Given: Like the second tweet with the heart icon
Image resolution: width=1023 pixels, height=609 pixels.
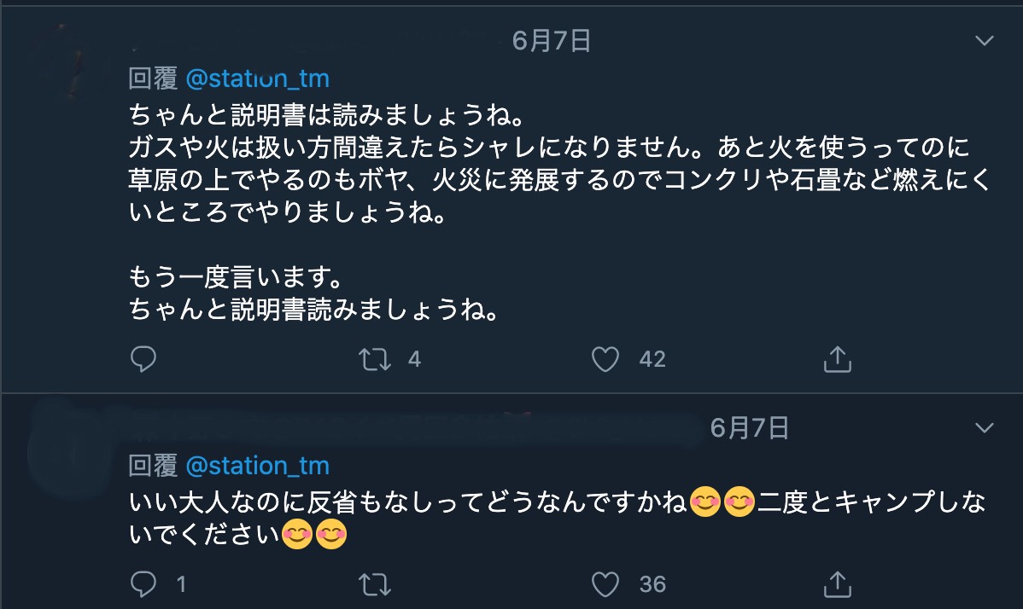Looking at the screenshot, I should (x=605, y=585).
